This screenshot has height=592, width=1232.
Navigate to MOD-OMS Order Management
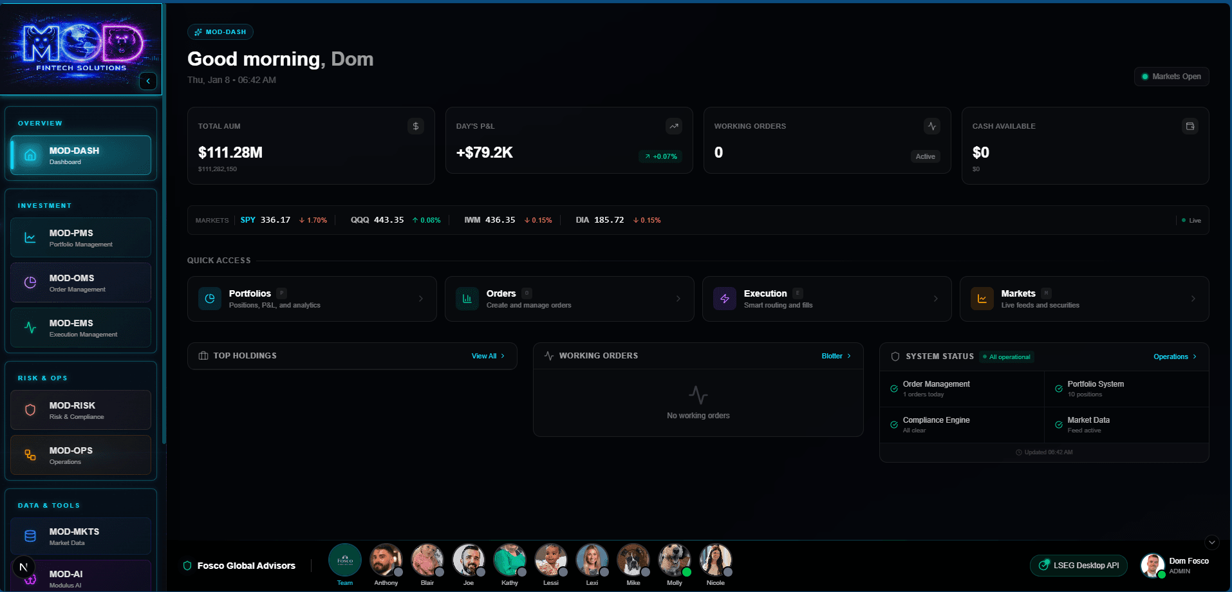pyautogui.click(x=80, y=282)
